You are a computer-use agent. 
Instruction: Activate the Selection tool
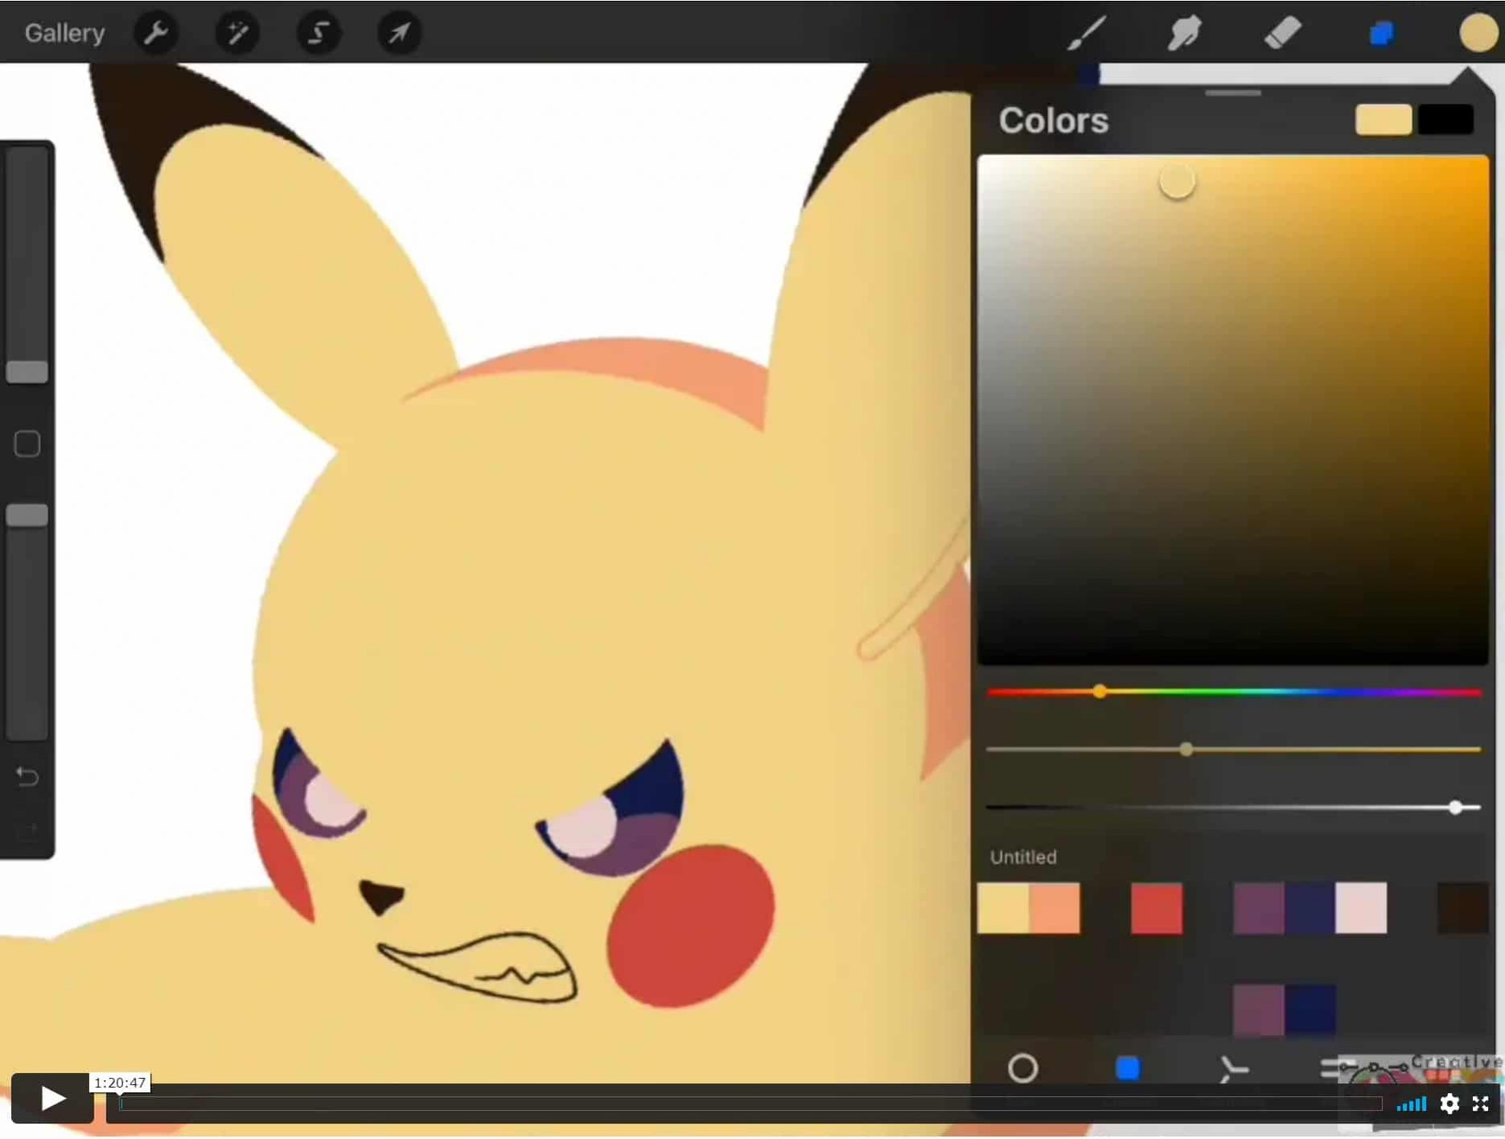click(x=319, y=33)
